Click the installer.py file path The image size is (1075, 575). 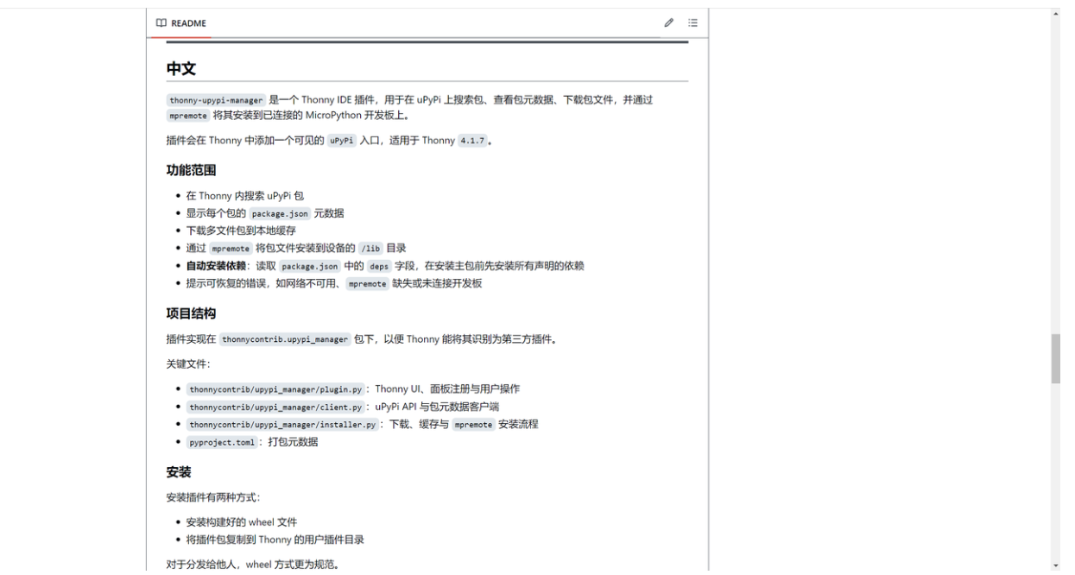click(x=281, y=425)
